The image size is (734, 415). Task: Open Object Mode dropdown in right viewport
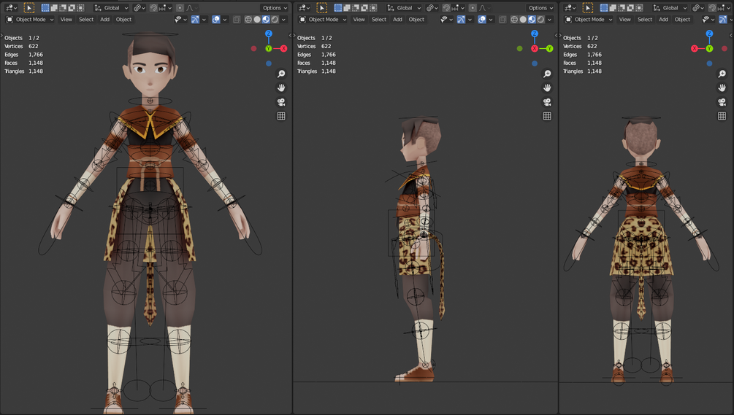click(x=589, y=20)
